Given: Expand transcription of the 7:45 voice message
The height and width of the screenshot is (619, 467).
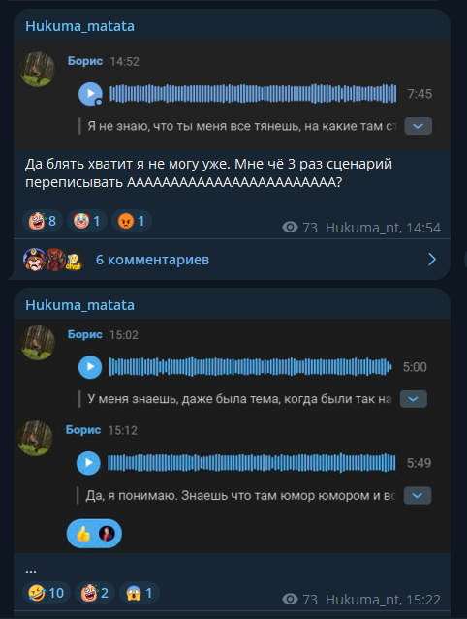Looking at the screenshot, I should [418, 126].
